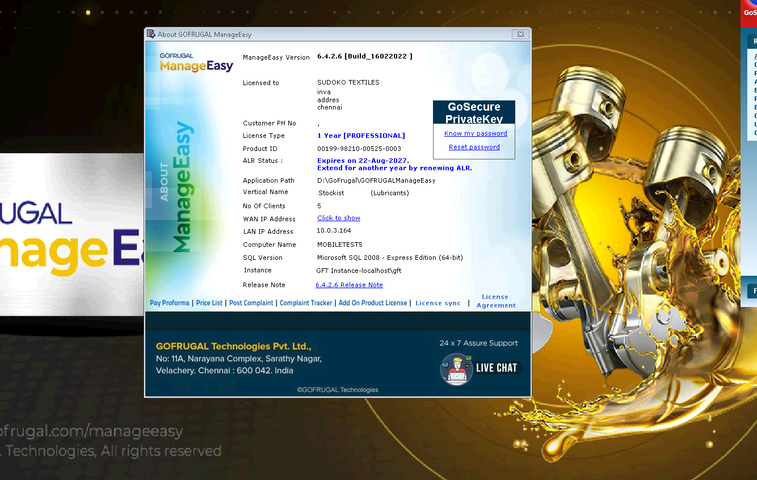Open Complaint Tracker
The height and width of the screenshot is (480, 757).
pos(306,303)
